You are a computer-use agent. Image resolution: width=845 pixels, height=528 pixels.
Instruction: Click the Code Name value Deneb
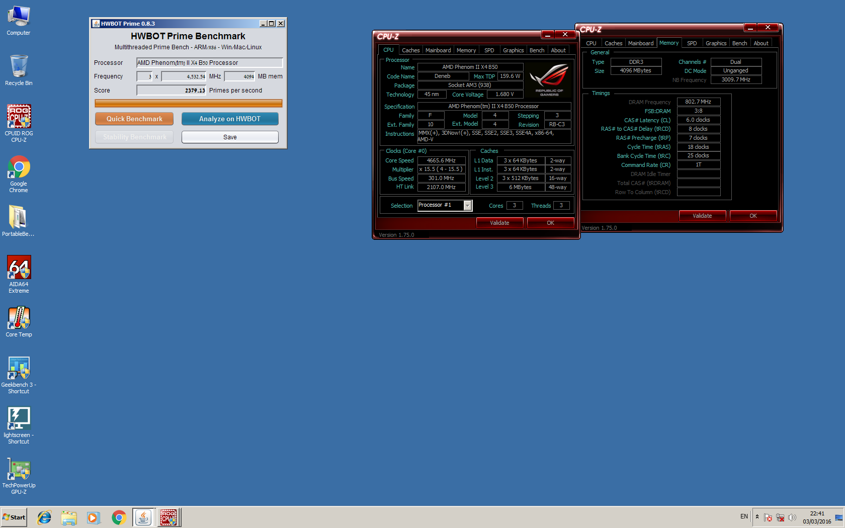[x=442, y=76]
